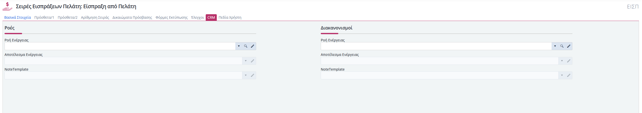Click the ΕΙΣΠ code label

point(633,7)
